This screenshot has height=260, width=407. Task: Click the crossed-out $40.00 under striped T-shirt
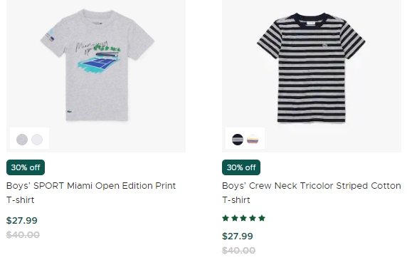(239, 251)
